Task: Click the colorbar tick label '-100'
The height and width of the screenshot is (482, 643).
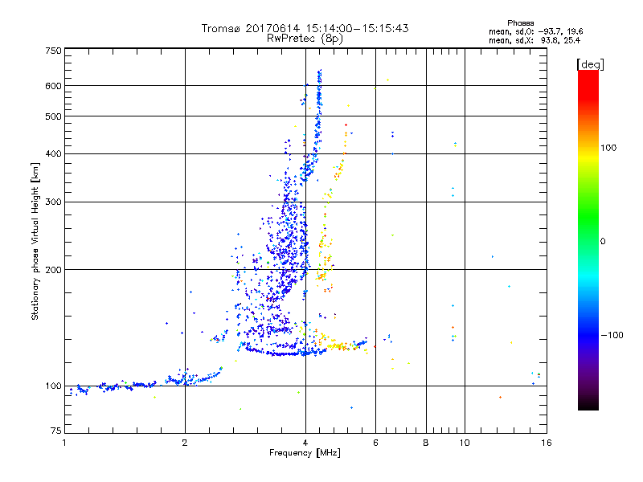Action: point(612,335)
